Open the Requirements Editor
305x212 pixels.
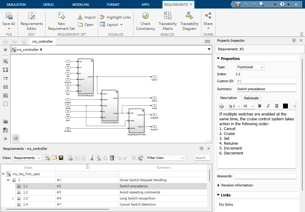[32, 21]
